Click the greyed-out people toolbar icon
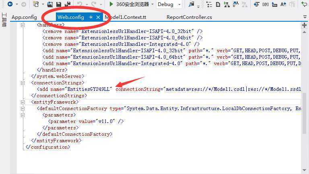The image size is (309, 174). pos(244,4)
